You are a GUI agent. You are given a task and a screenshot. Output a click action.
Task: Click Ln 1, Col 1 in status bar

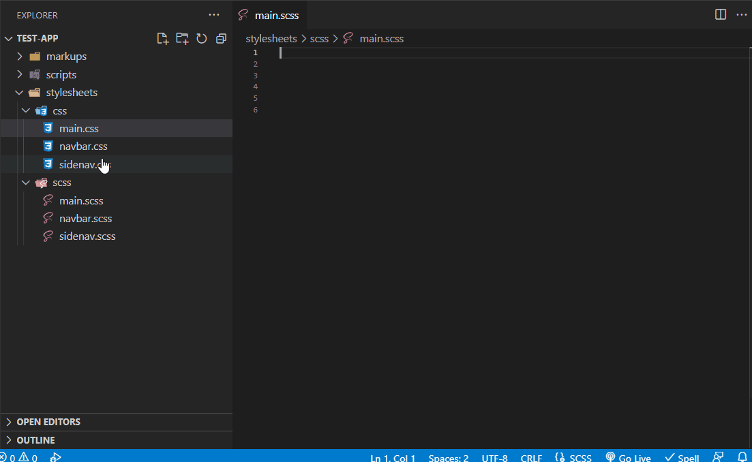point(392,458)
